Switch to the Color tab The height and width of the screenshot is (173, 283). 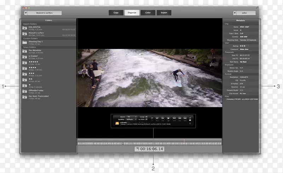pos(148,13)
